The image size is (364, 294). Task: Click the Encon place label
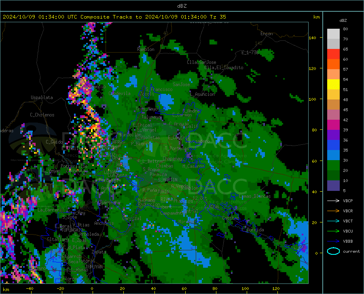point(267,34)
